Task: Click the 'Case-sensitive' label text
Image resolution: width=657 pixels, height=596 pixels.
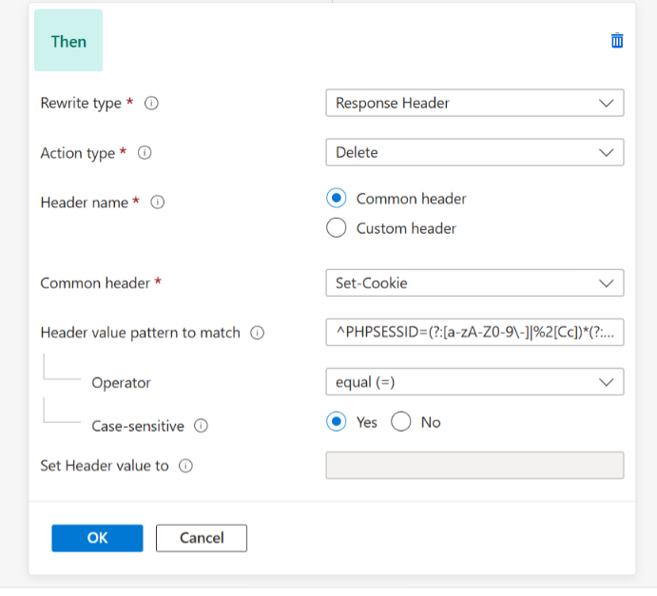Action: pyautogui.click(x=138, y=427)
